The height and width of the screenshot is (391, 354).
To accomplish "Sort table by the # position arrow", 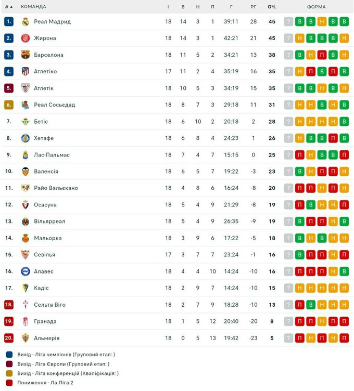I will pos(12,7).
